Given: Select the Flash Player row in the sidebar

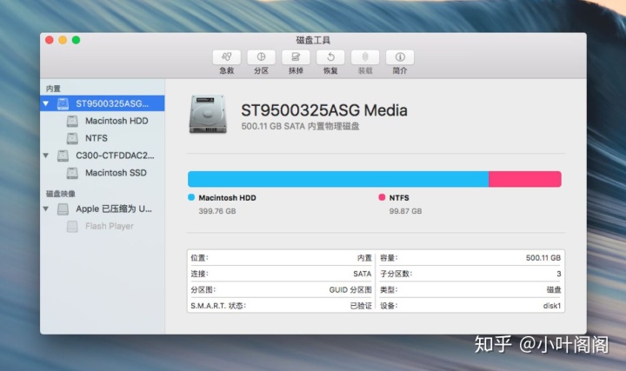Looking at the screenshot, I should click(x=103, y=226).
